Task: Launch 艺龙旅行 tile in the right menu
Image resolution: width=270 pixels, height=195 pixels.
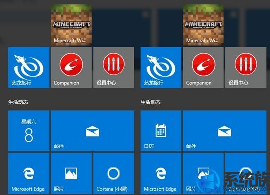Action: point(161,67)
